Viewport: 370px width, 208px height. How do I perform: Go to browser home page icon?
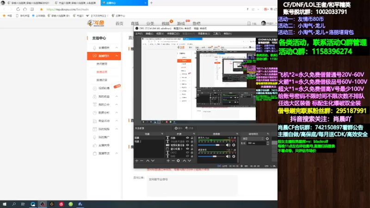click(25, 9)
